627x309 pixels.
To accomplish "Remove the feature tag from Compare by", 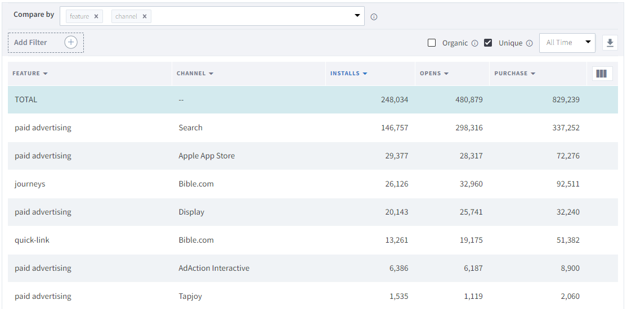I will [96, 16].
